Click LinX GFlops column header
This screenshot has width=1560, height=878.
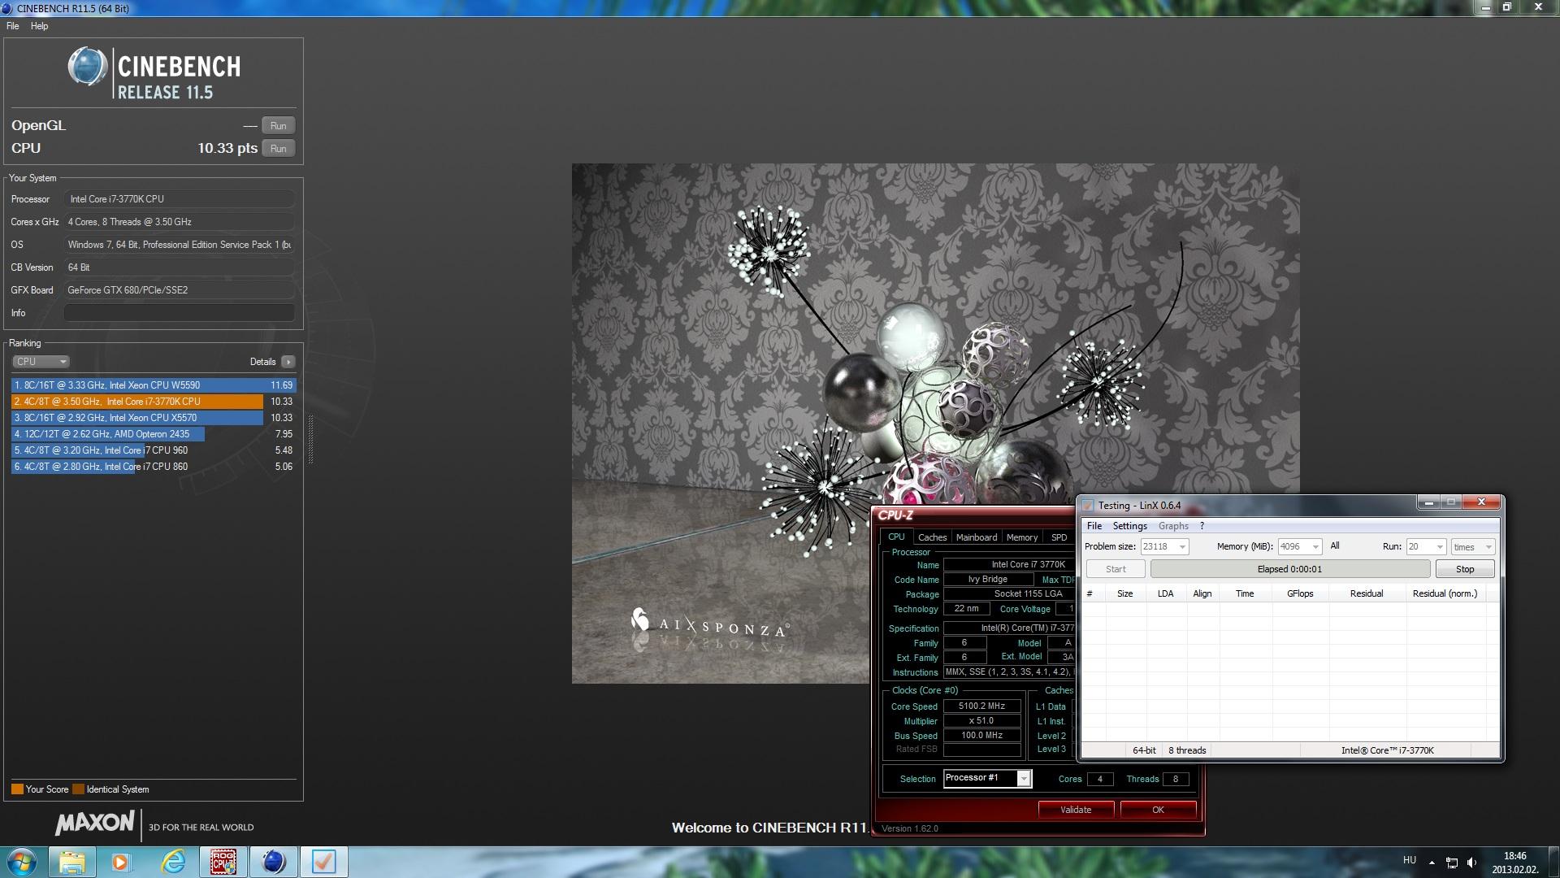pos(1300,593)
